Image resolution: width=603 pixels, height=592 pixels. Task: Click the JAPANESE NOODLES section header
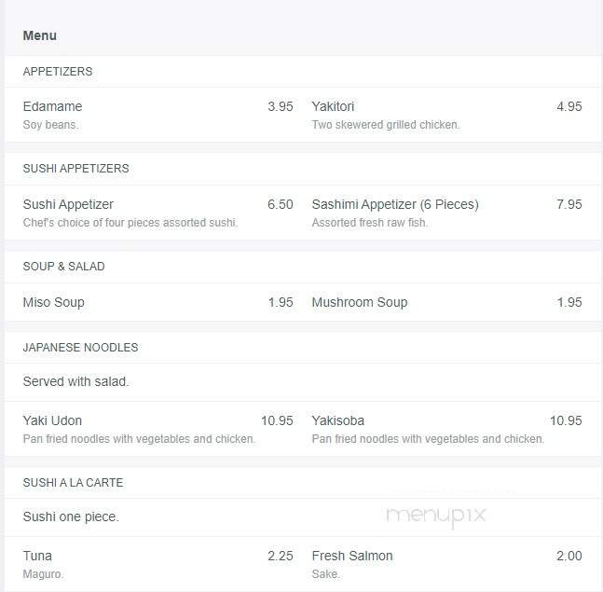click(80, 348)
